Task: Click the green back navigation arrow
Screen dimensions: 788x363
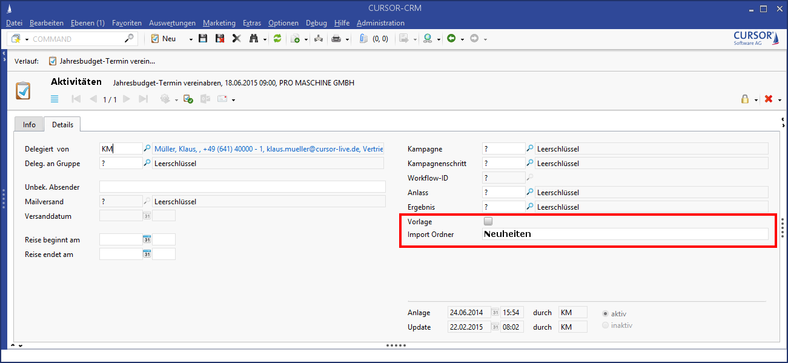Action: 451,39
